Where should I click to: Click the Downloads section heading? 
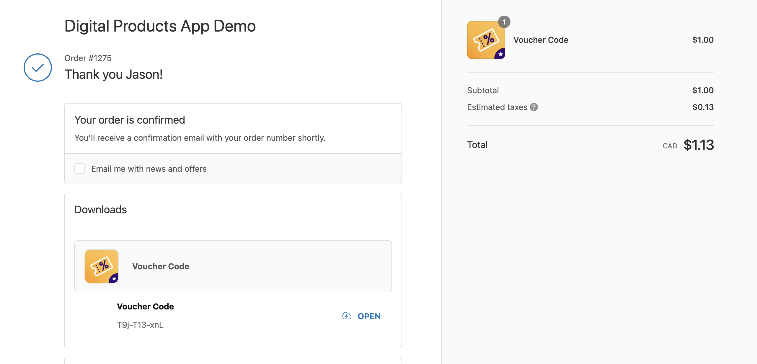100,209
